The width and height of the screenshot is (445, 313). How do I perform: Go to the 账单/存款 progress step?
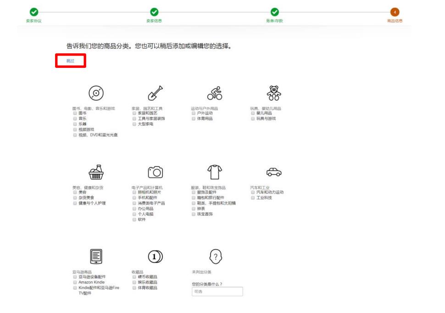(x=274, y=12)
